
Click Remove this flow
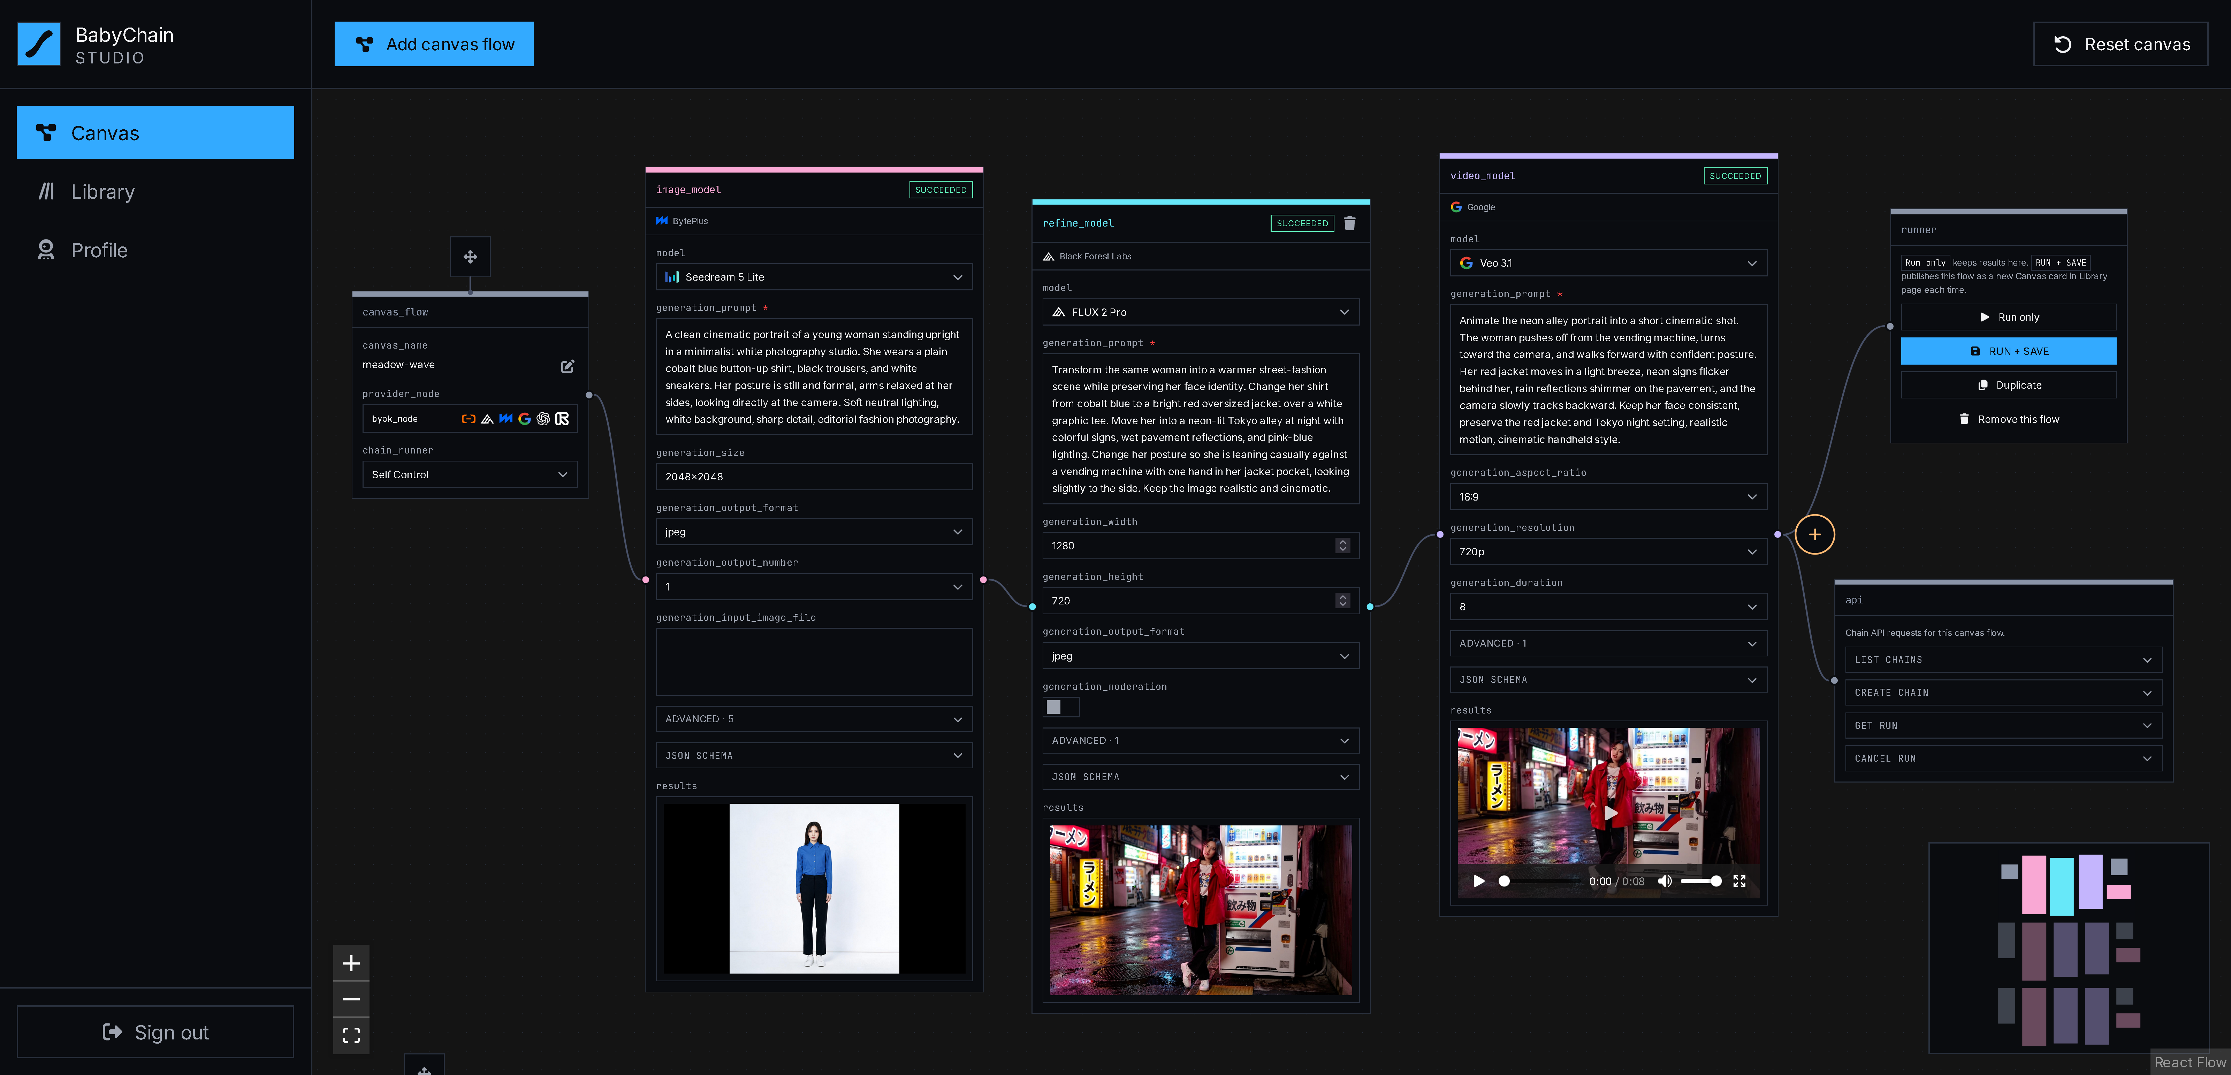(x=2008, y=419)
